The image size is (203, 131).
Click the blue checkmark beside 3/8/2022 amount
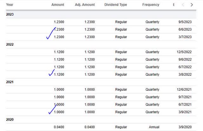(51, 73)
